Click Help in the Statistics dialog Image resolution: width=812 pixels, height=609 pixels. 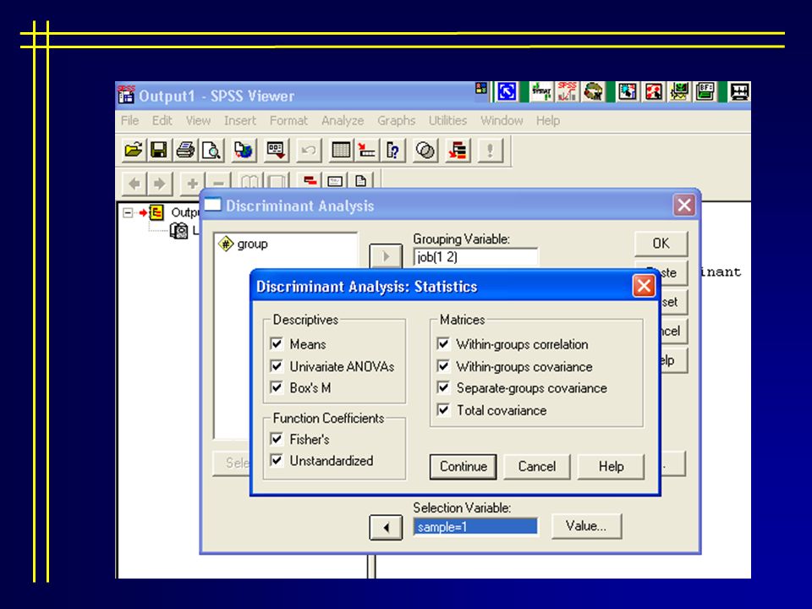[611, 467]
